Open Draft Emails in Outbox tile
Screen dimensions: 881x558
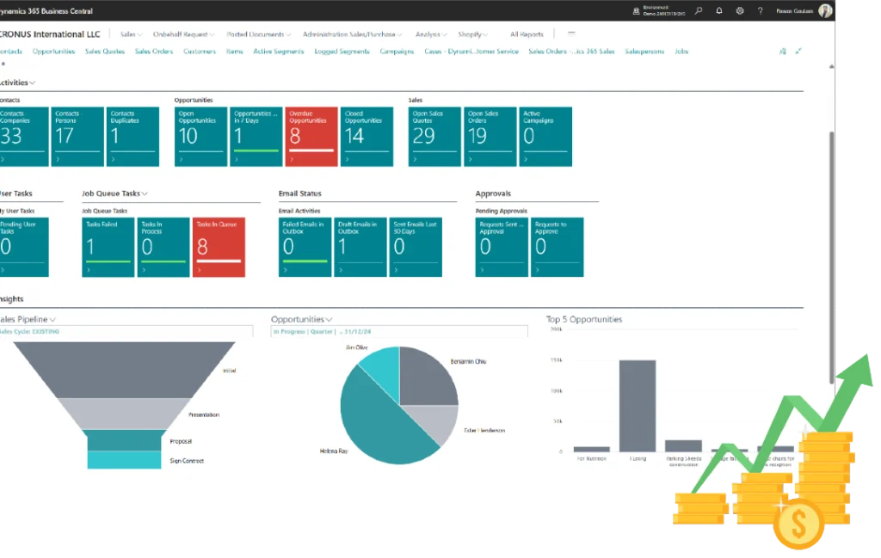pyautogui.click(x=360, y=247)
